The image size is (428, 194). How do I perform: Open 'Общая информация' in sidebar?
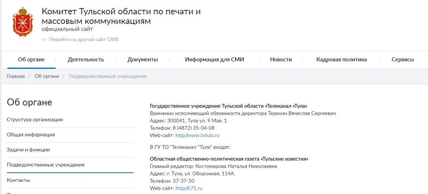31,134
